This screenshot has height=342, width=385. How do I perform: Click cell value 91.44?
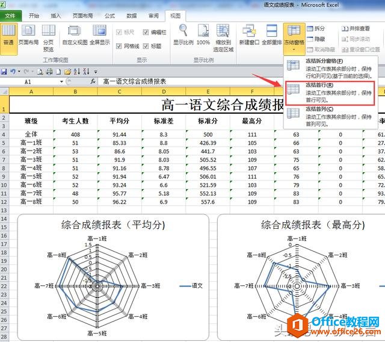tap(119, 135)
